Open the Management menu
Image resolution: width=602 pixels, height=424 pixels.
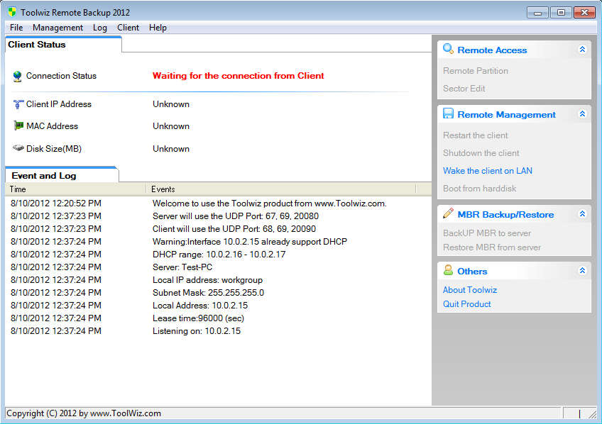pyautogui.click(x=58, y=28)
